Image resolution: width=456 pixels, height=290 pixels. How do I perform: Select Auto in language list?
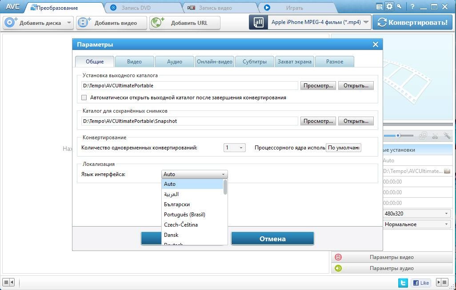click(x=192, y=184)
